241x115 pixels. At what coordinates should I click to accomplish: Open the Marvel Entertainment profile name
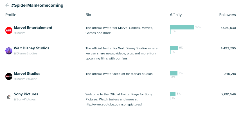click(33, 28)
